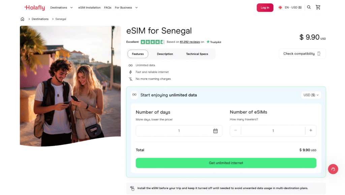345x195 pixels.
Task: Open the red support chat bubble
Action: (x=333, y=169)
